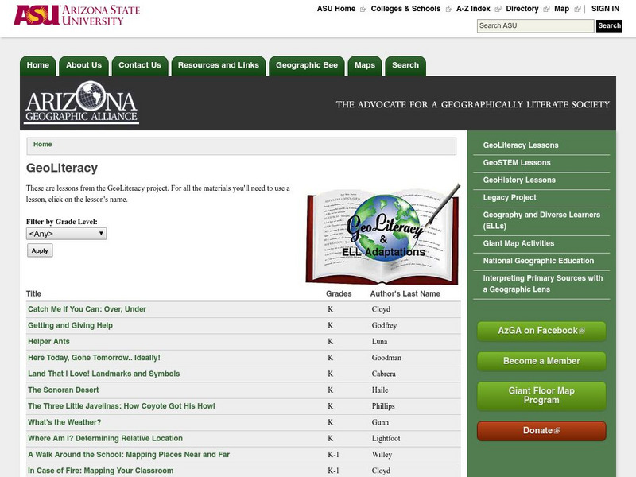Screen dimensions: 636x477
Task: Click the Apply filter button
Action: (40, 250)
